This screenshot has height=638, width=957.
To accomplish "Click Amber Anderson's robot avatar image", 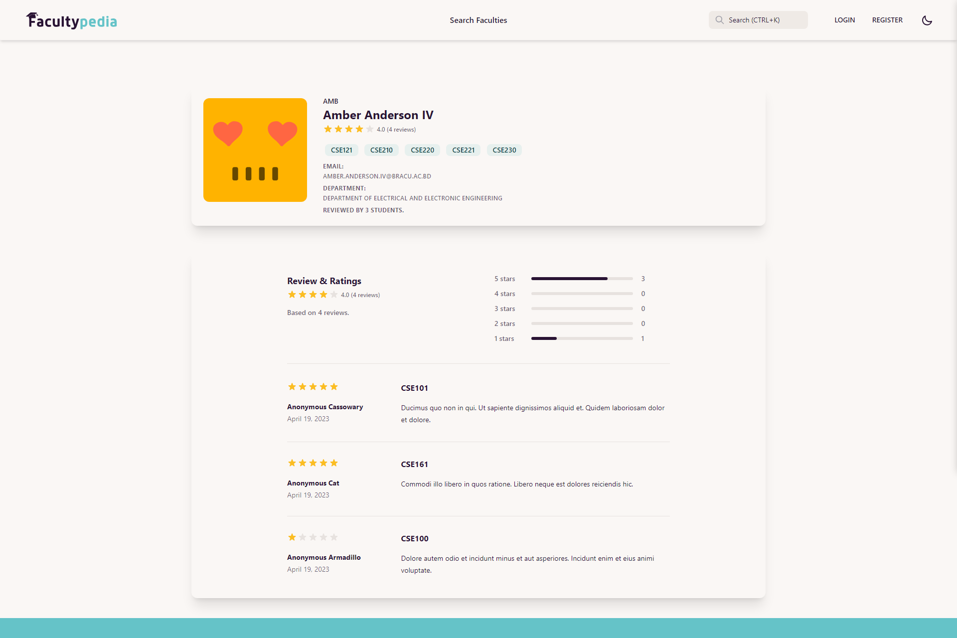I will point(255,150).
